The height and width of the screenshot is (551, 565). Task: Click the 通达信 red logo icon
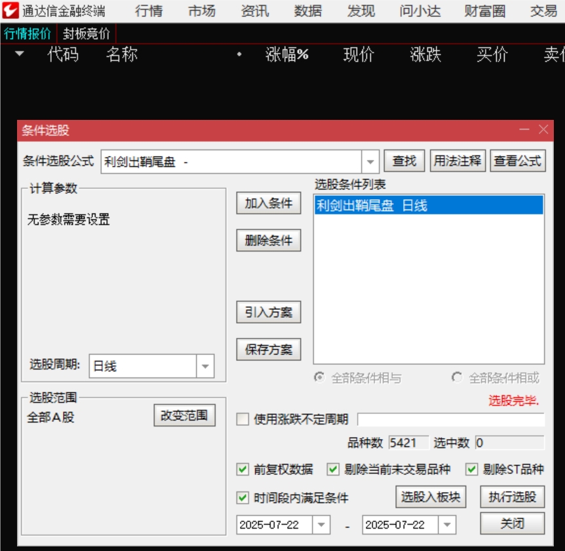[10, 10]
